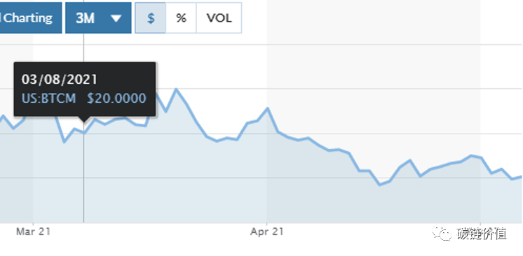
Task: Click the Apr 21 axis label
Action: 267,232
